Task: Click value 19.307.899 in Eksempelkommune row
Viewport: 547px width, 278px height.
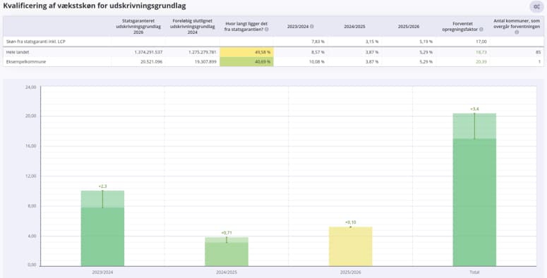Action: (x=205, y=62)
